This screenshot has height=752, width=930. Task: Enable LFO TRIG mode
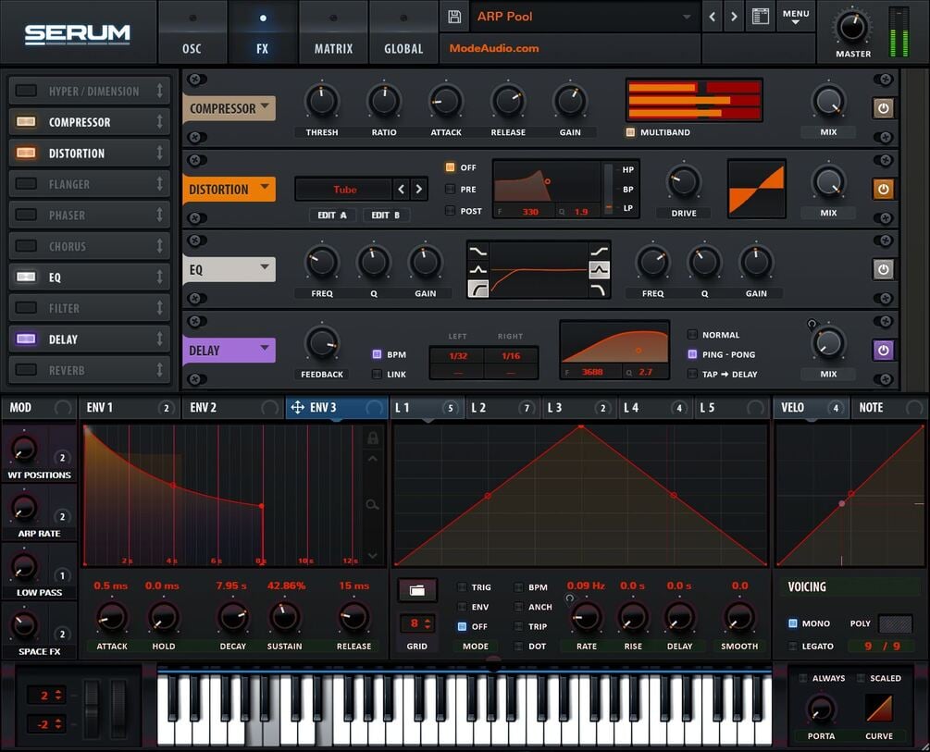462,587
